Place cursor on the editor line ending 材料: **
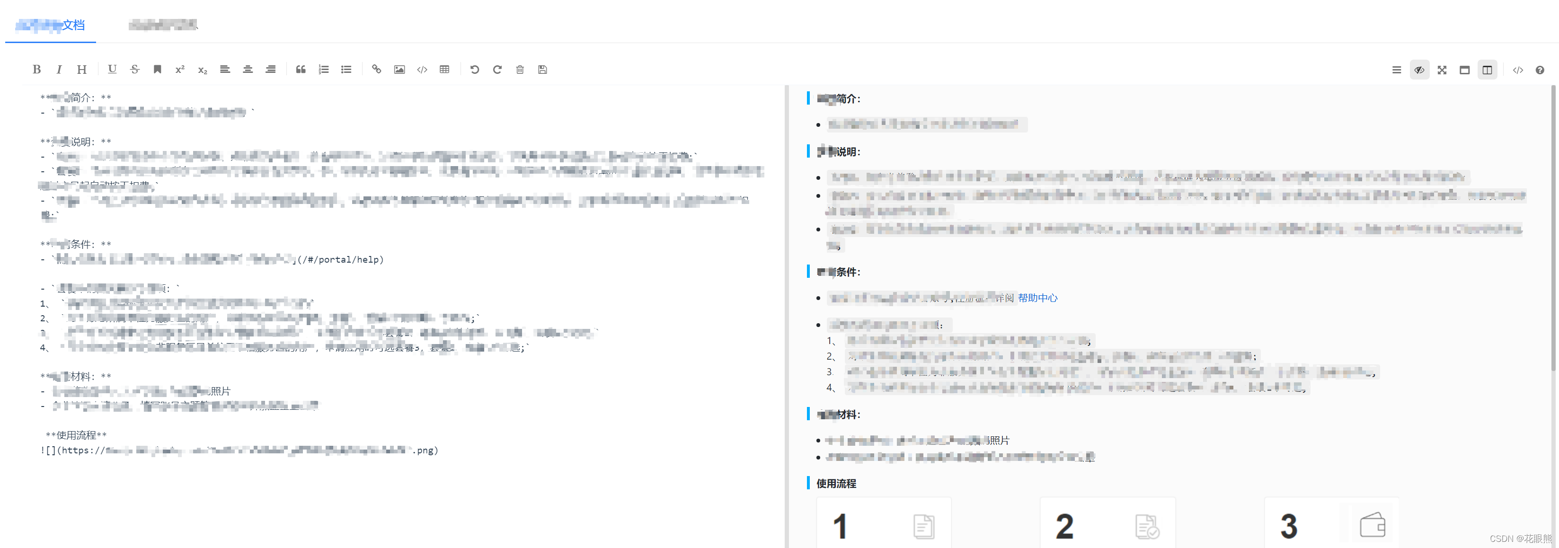1559x548 pixels. [x=76, y=376]
